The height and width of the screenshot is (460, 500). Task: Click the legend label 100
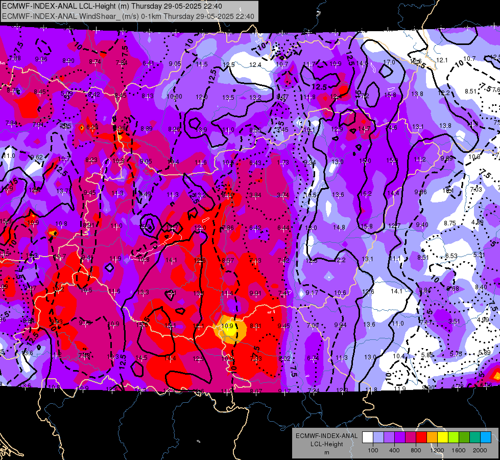click(373, 450)
